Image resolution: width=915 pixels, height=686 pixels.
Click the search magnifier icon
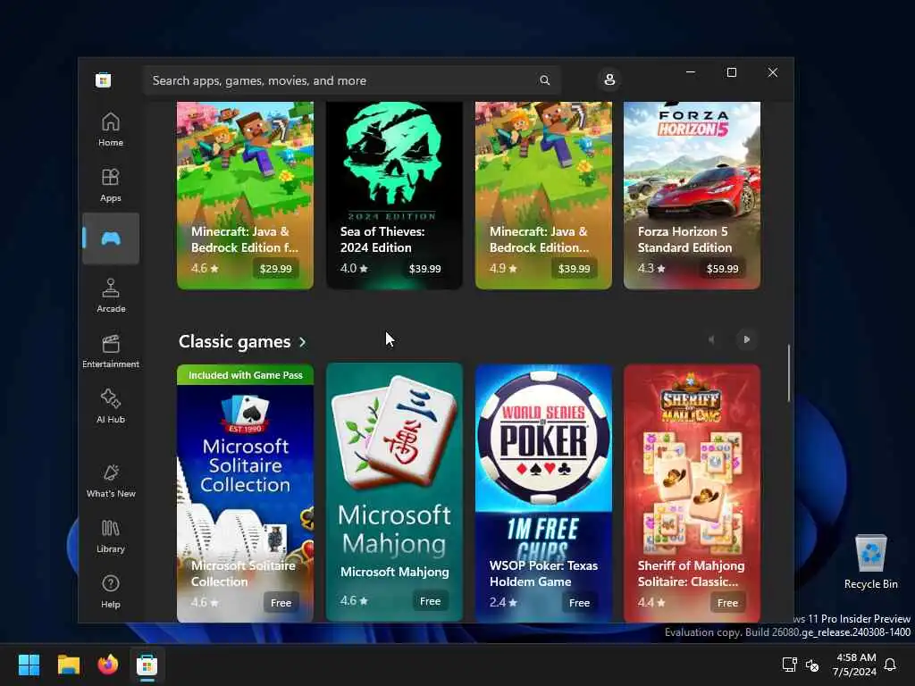coord(544,80)
